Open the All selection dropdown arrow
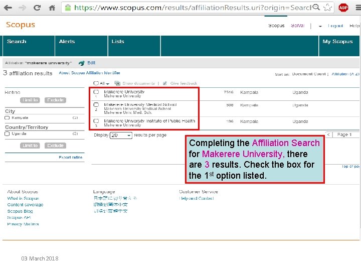The height and width of the screenshot is (271, 361). 107,84
